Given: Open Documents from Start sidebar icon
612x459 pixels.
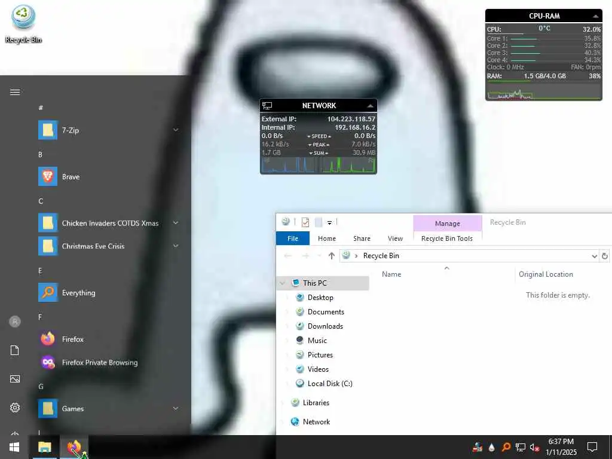Looking at the screenshot, I should pos(15,350).
